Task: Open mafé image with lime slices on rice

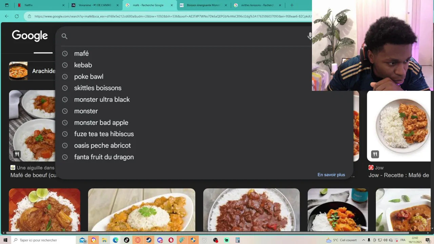Action: point(44,210)
